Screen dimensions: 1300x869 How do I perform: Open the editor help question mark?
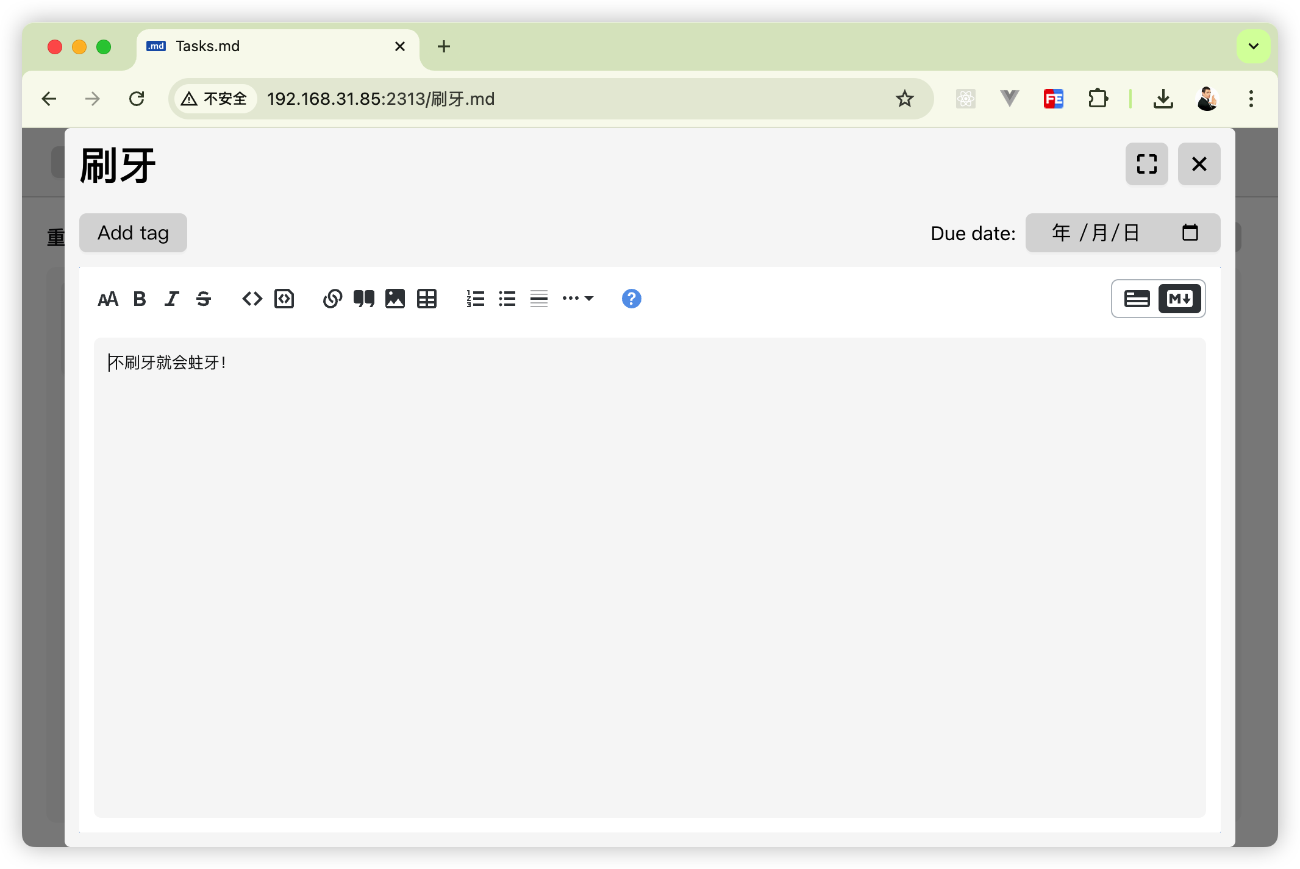pyautogui.click(x=631, y=299)
